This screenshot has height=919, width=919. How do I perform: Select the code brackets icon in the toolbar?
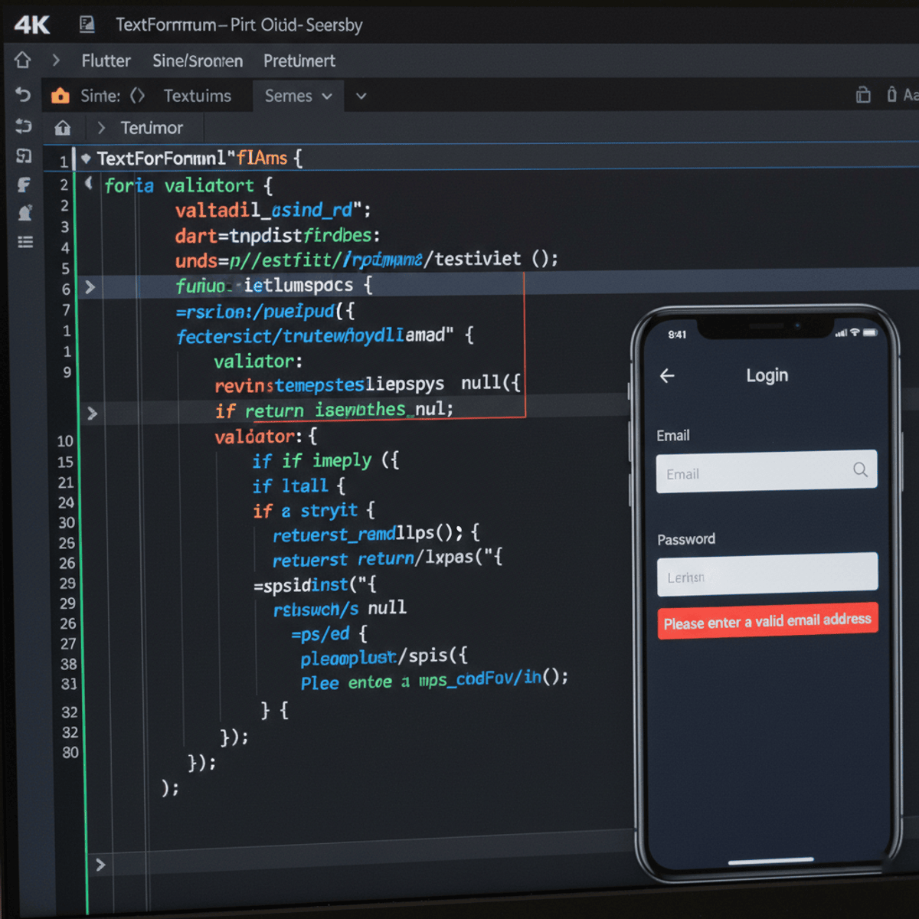click(138, 95)
